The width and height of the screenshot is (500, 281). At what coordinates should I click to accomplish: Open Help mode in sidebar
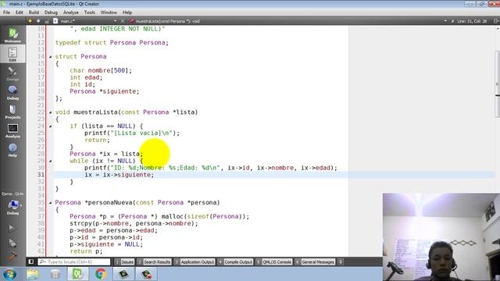click(12, 149)
